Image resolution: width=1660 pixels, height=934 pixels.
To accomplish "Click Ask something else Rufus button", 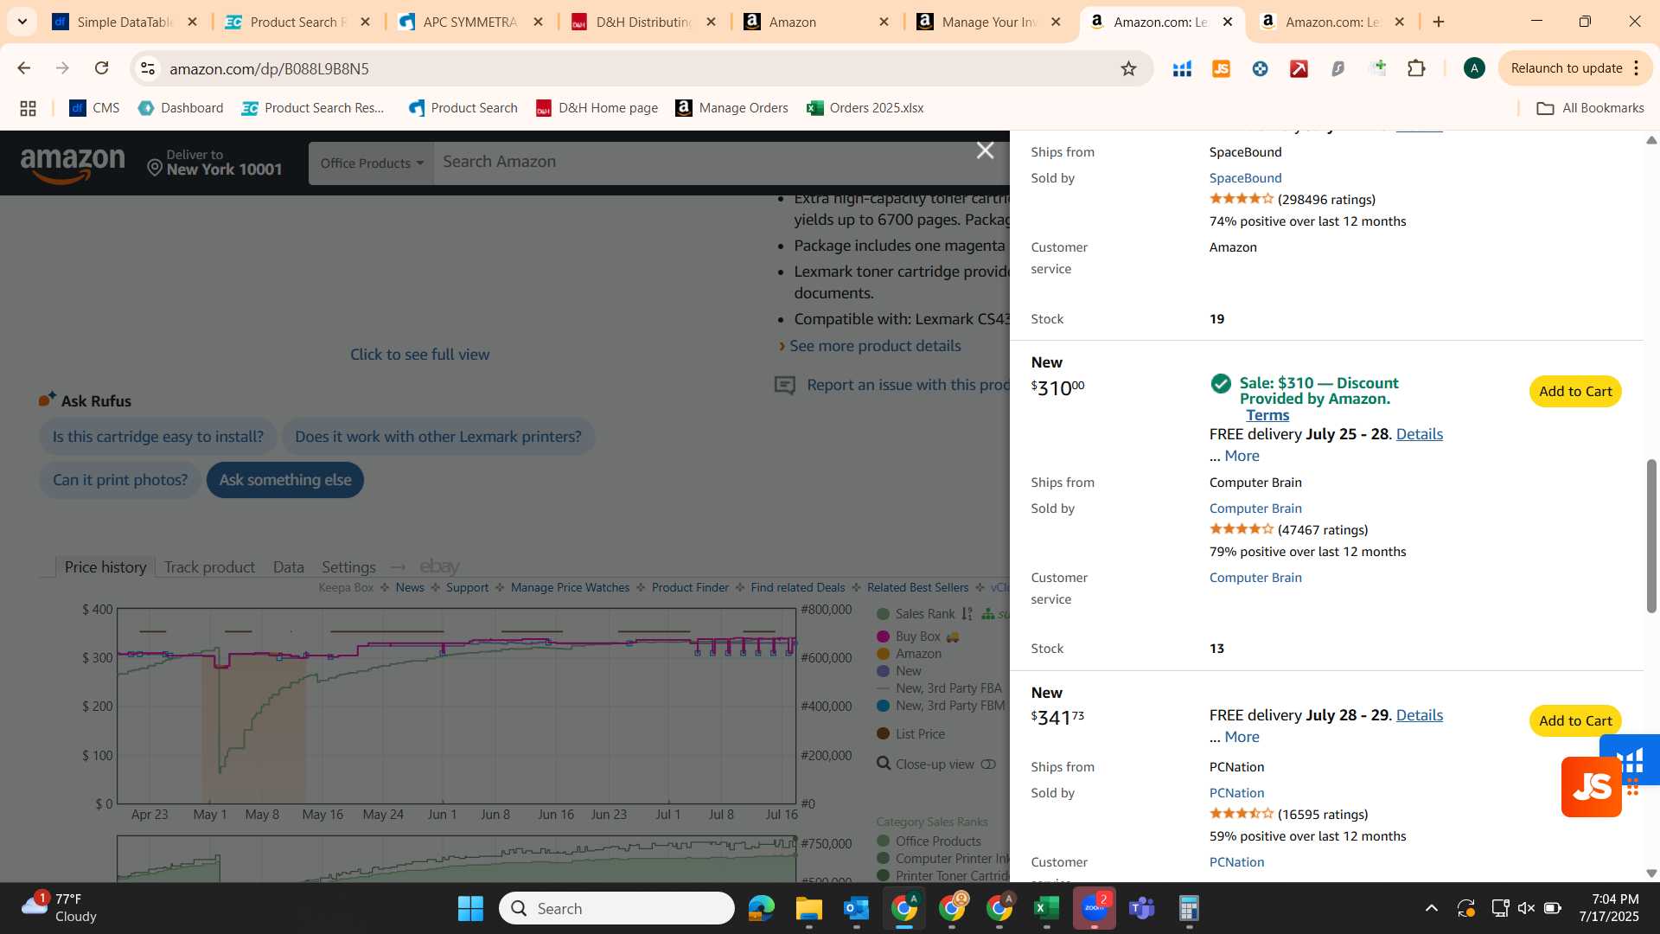I will 285,480.
